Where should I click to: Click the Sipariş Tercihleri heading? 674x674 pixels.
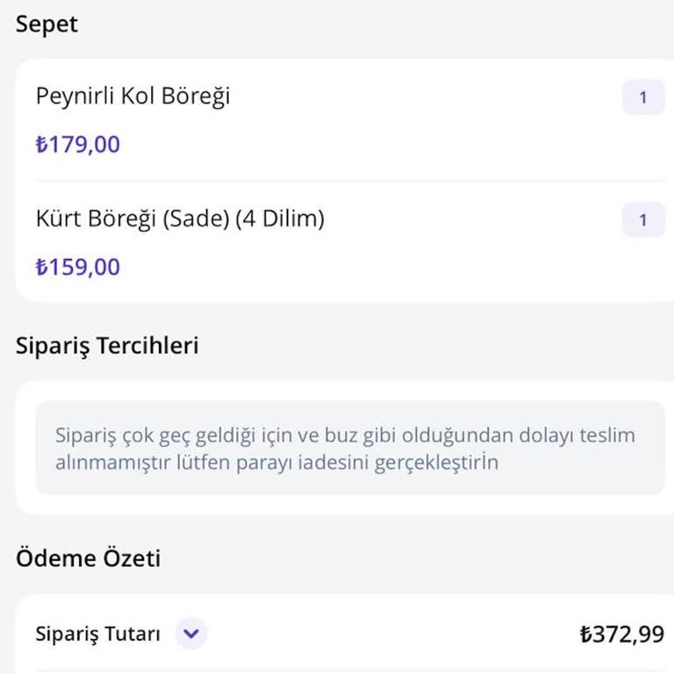click(x=107, y=346)
